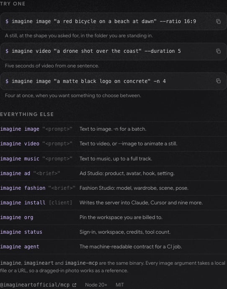Click the 'imagine agent' command
The width and height of the screenshot is (227, 289).
(x=20, y=247)
